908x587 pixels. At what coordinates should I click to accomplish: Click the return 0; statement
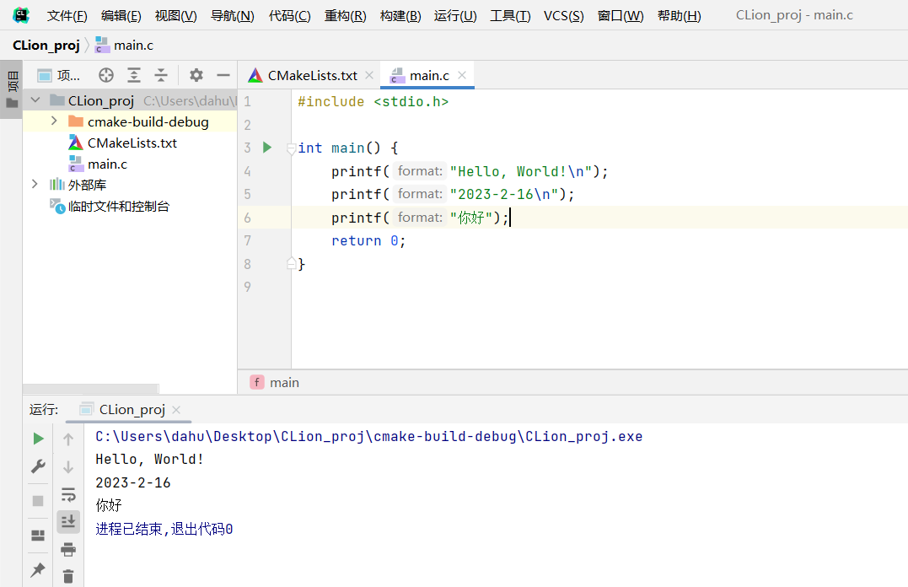[x=368, y=241]
